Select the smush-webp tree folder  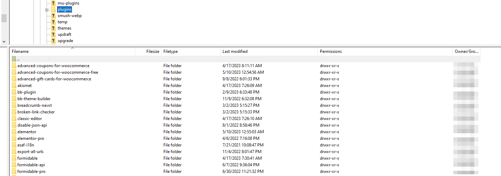click(70, 16)
